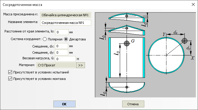Viewport: 198px width, 110px height.
Task: Click the elliptical bottom head diagram
Action: pyautogui.click(x=127, y=87)
